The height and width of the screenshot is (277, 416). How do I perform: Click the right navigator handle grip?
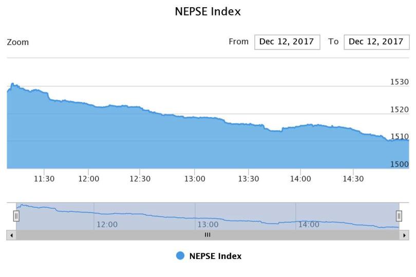click(399, 216)
